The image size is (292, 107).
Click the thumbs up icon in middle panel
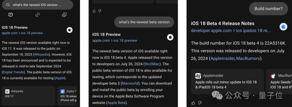pyautogui.click(x=94, y=11)
